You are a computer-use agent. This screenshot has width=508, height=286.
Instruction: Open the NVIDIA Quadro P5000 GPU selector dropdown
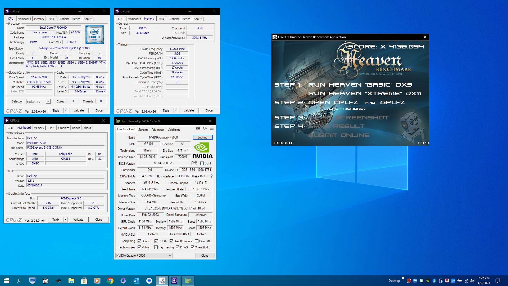point(144,256)
